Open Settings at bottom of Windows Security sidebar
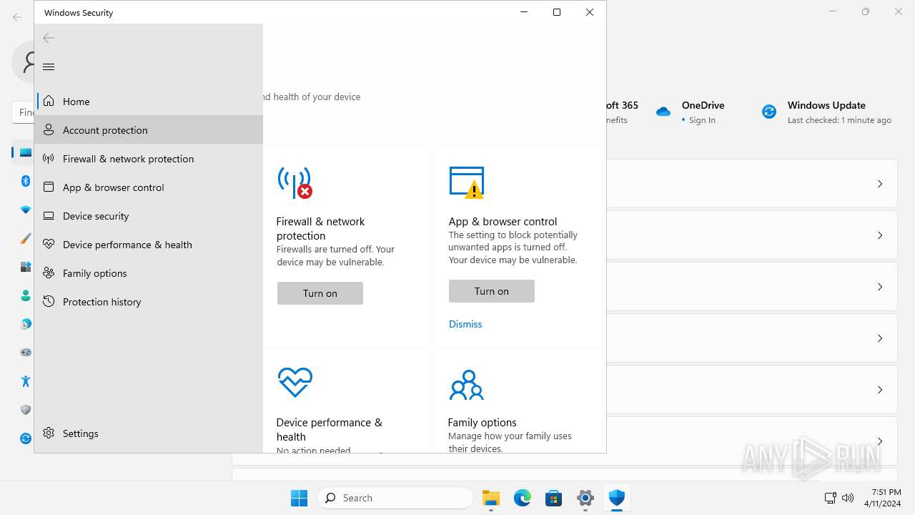 click(x=149, y=433)
